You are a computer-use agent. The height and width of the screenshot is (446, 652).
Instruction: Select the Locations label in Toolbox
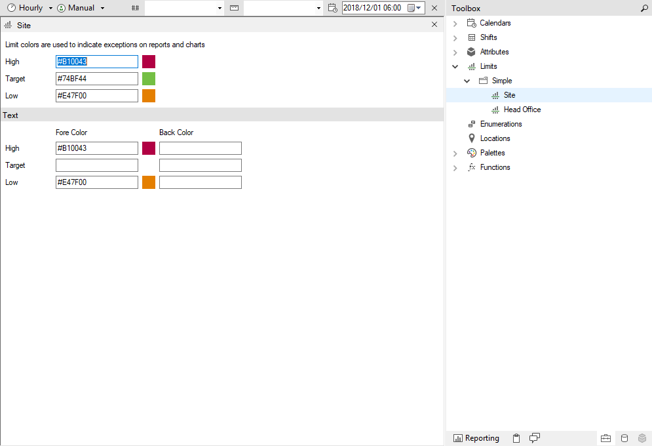(x=495, y=138)
